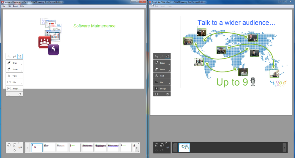This screenshot has width=295, height=158.
Task: Choose the Draw pen tool in the left window
Action: pyautogui.click(x=14, y=63)
